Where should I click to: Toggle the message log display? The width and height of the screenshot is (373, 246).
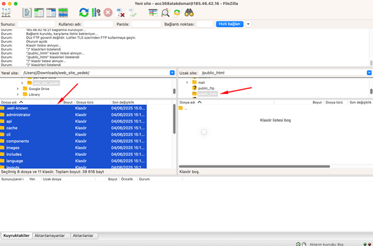[27, 12]
